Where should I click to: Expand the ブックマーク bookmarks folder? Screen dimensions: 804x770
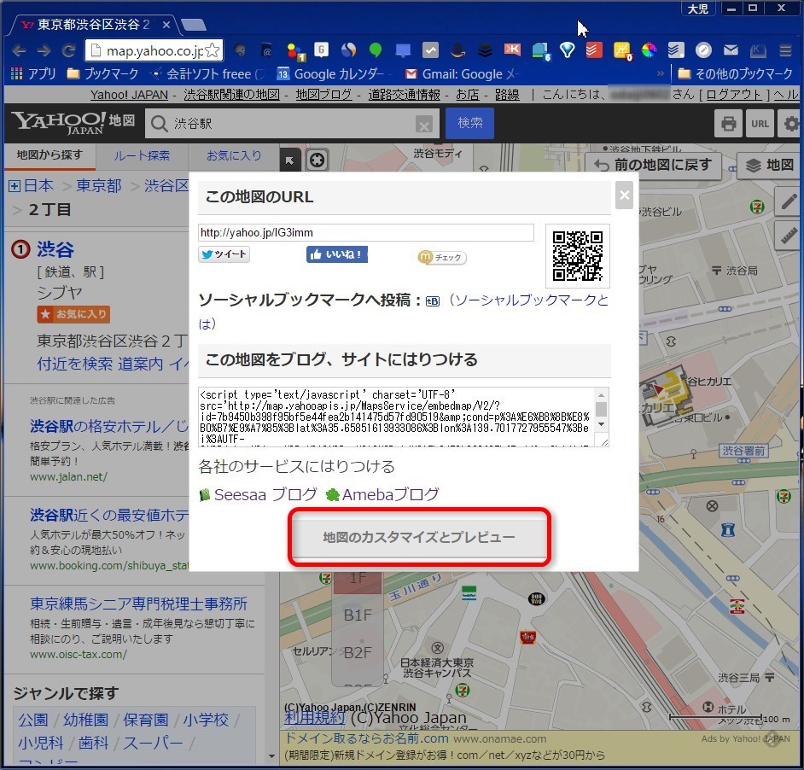(x=102, y=74)
